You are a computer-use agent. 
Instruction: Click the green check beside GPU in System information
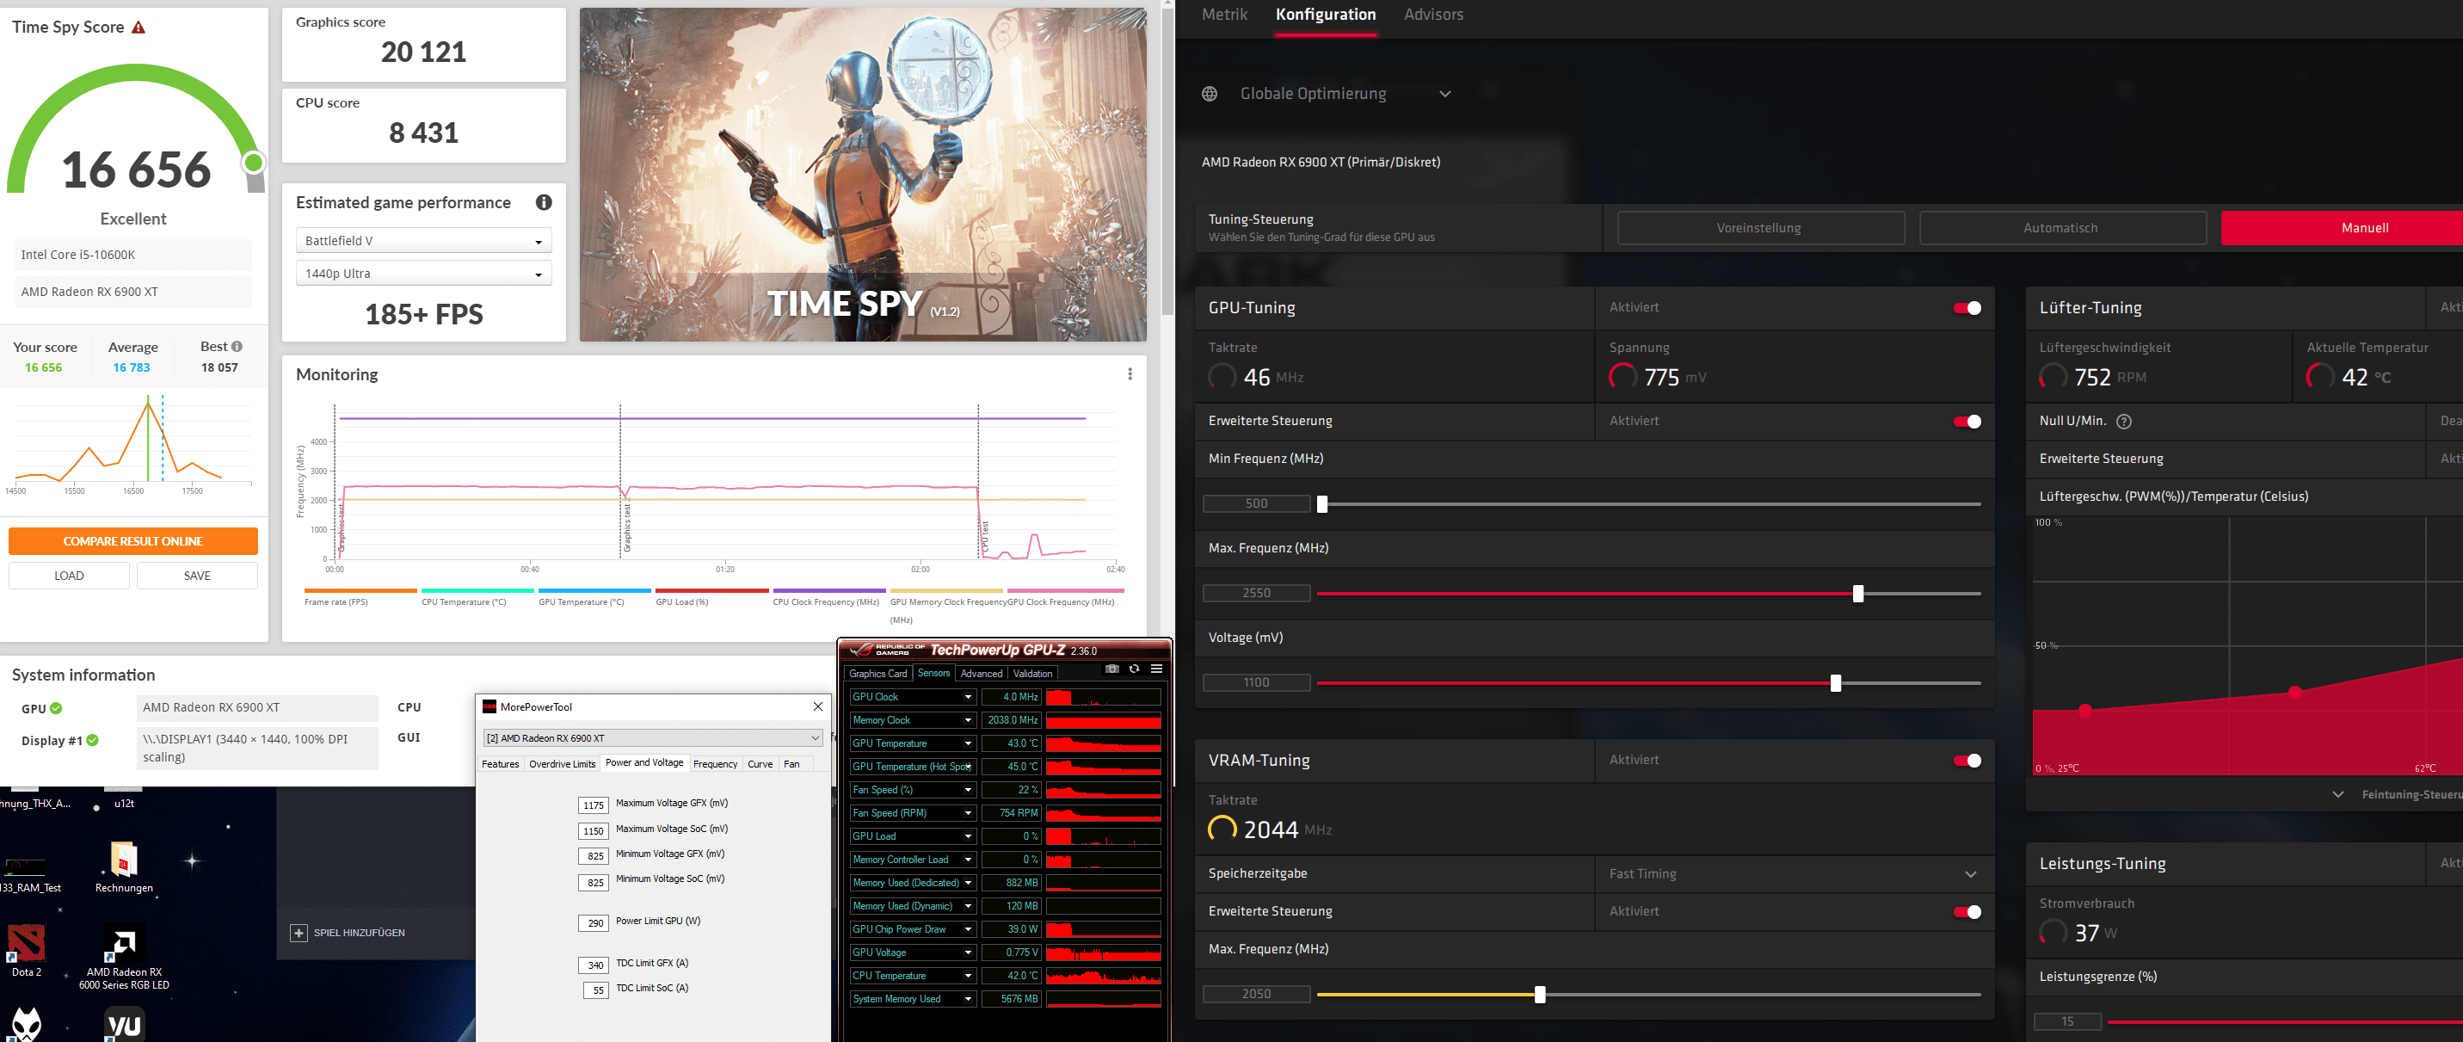(57, 708)
